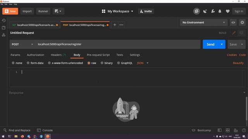This screenshot has width=248, height=139.
Task: Click the heart icon in header
Action: (x=227, y=11)
